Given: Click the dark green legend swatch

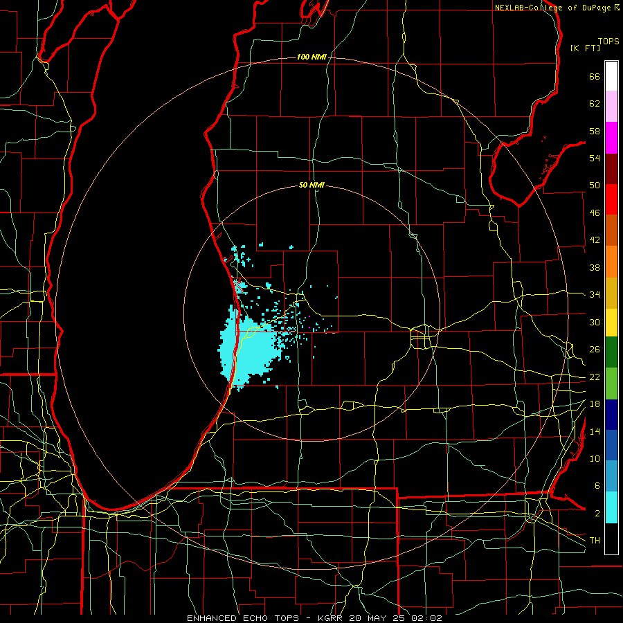Looking at the screenshot, I should (611, 352).
